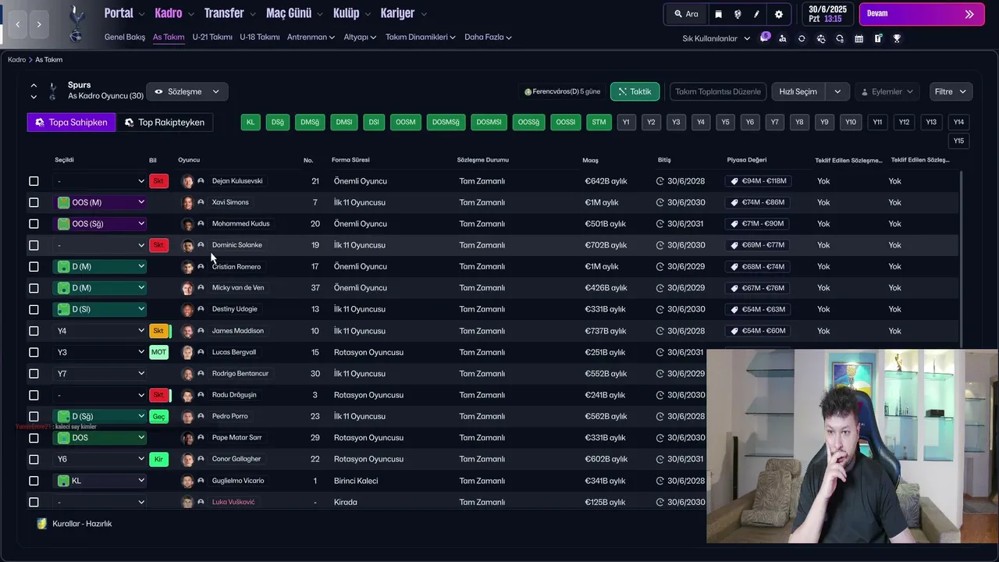Select the Top Rakipteyken button
999x562 pixels.
click(x=164, y=123)
